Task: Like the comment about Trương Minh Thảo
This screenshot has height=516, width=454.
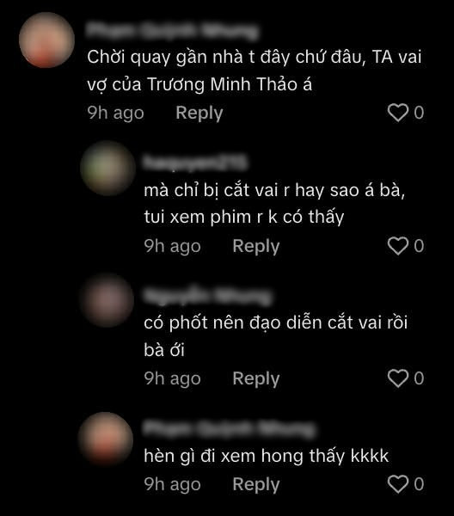Action: (x=398, y=113)
